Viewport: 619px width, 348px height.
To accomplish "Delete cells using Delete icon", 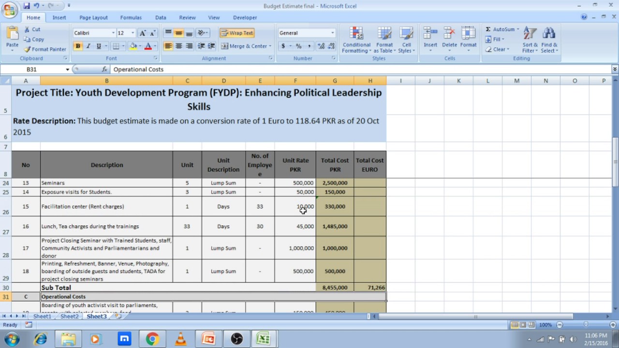I will coord(449,34).
